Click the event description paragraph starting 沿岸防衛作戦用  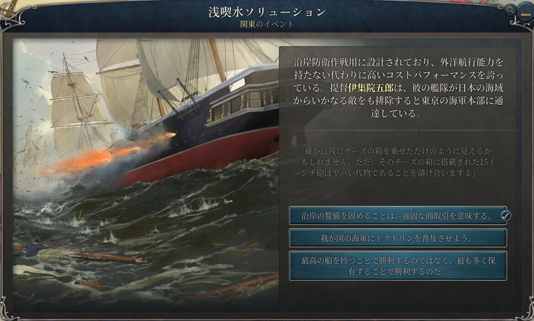(398, 88)
